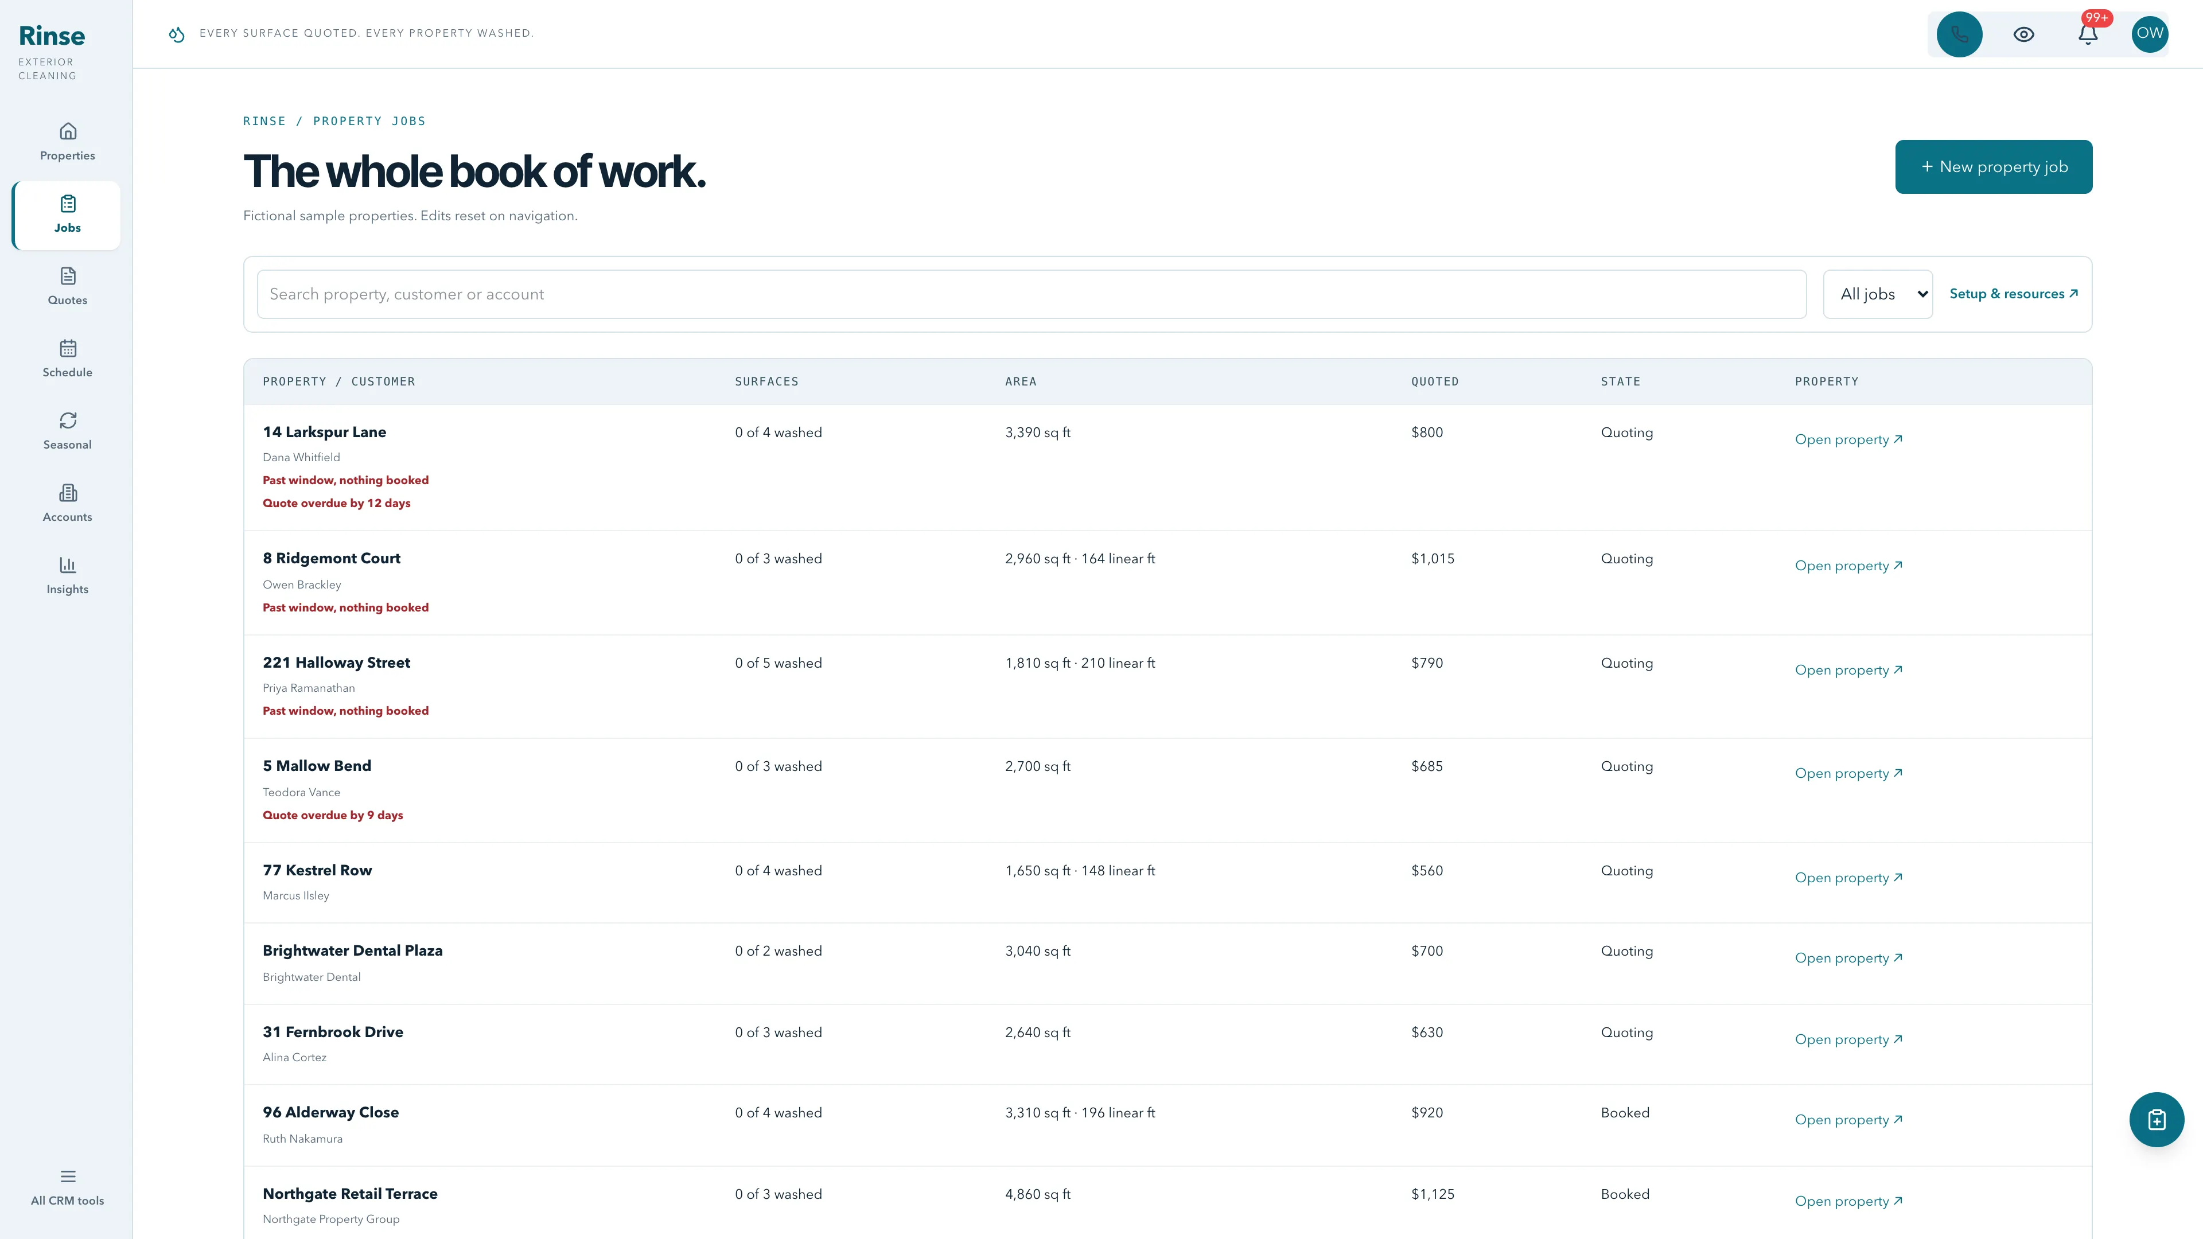Click the '$1,125' quoted amount
This screenshot has height=1239, width=2203.
point(1433,1194)
